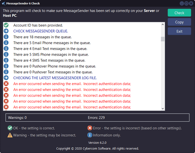Minimize the MessageSender 6 Check window
The height and width of the screenshot is (153, 195).
(x=182, y=3)
